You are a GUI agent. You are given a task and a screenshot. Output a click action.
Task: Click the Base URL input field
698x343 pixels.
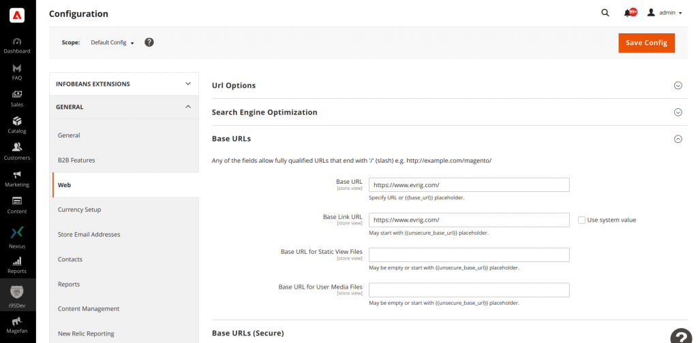click(469, 185)
